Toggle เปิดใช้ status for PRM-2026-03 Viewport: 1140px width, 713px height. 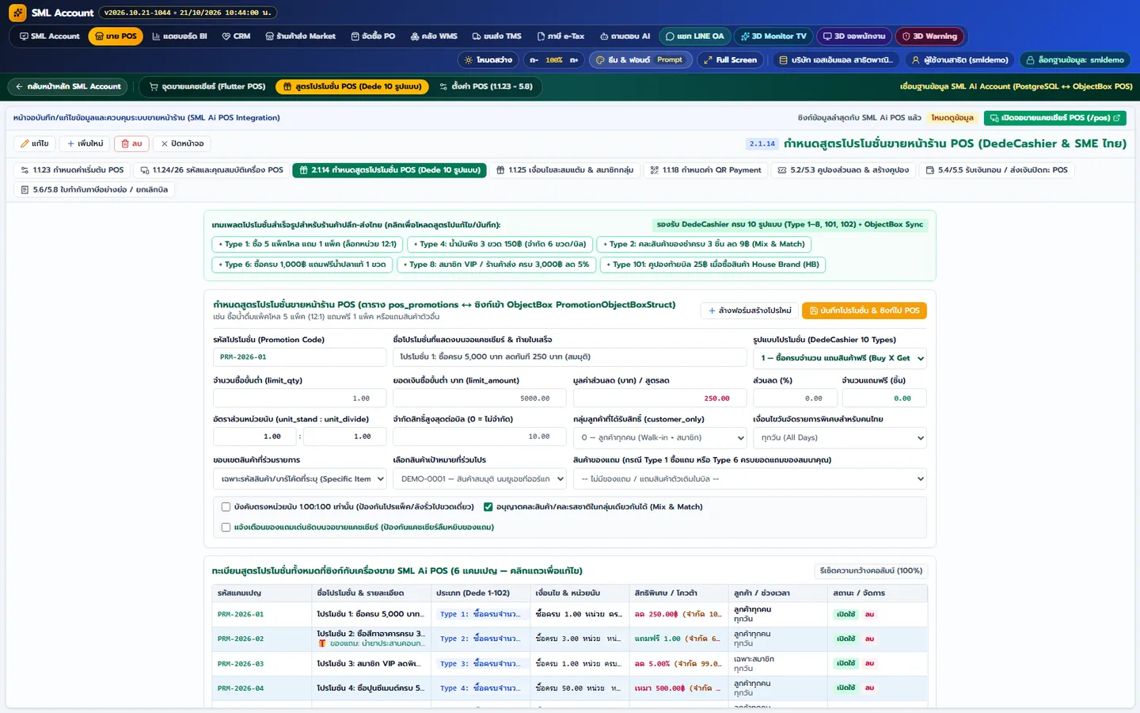coord(846,664)
